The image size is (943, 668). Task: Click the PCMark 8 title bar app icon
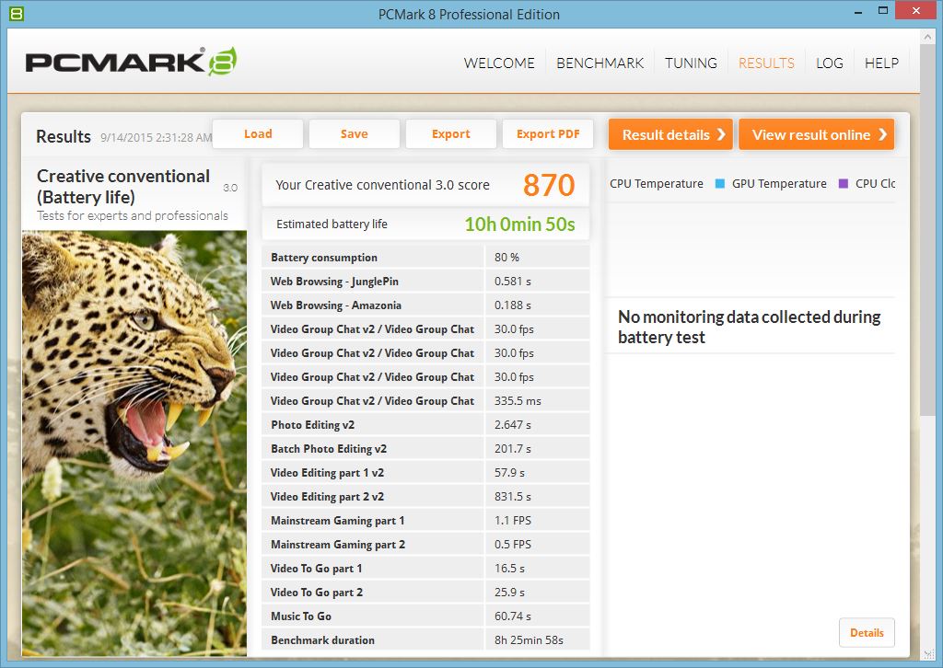[16, 14]
